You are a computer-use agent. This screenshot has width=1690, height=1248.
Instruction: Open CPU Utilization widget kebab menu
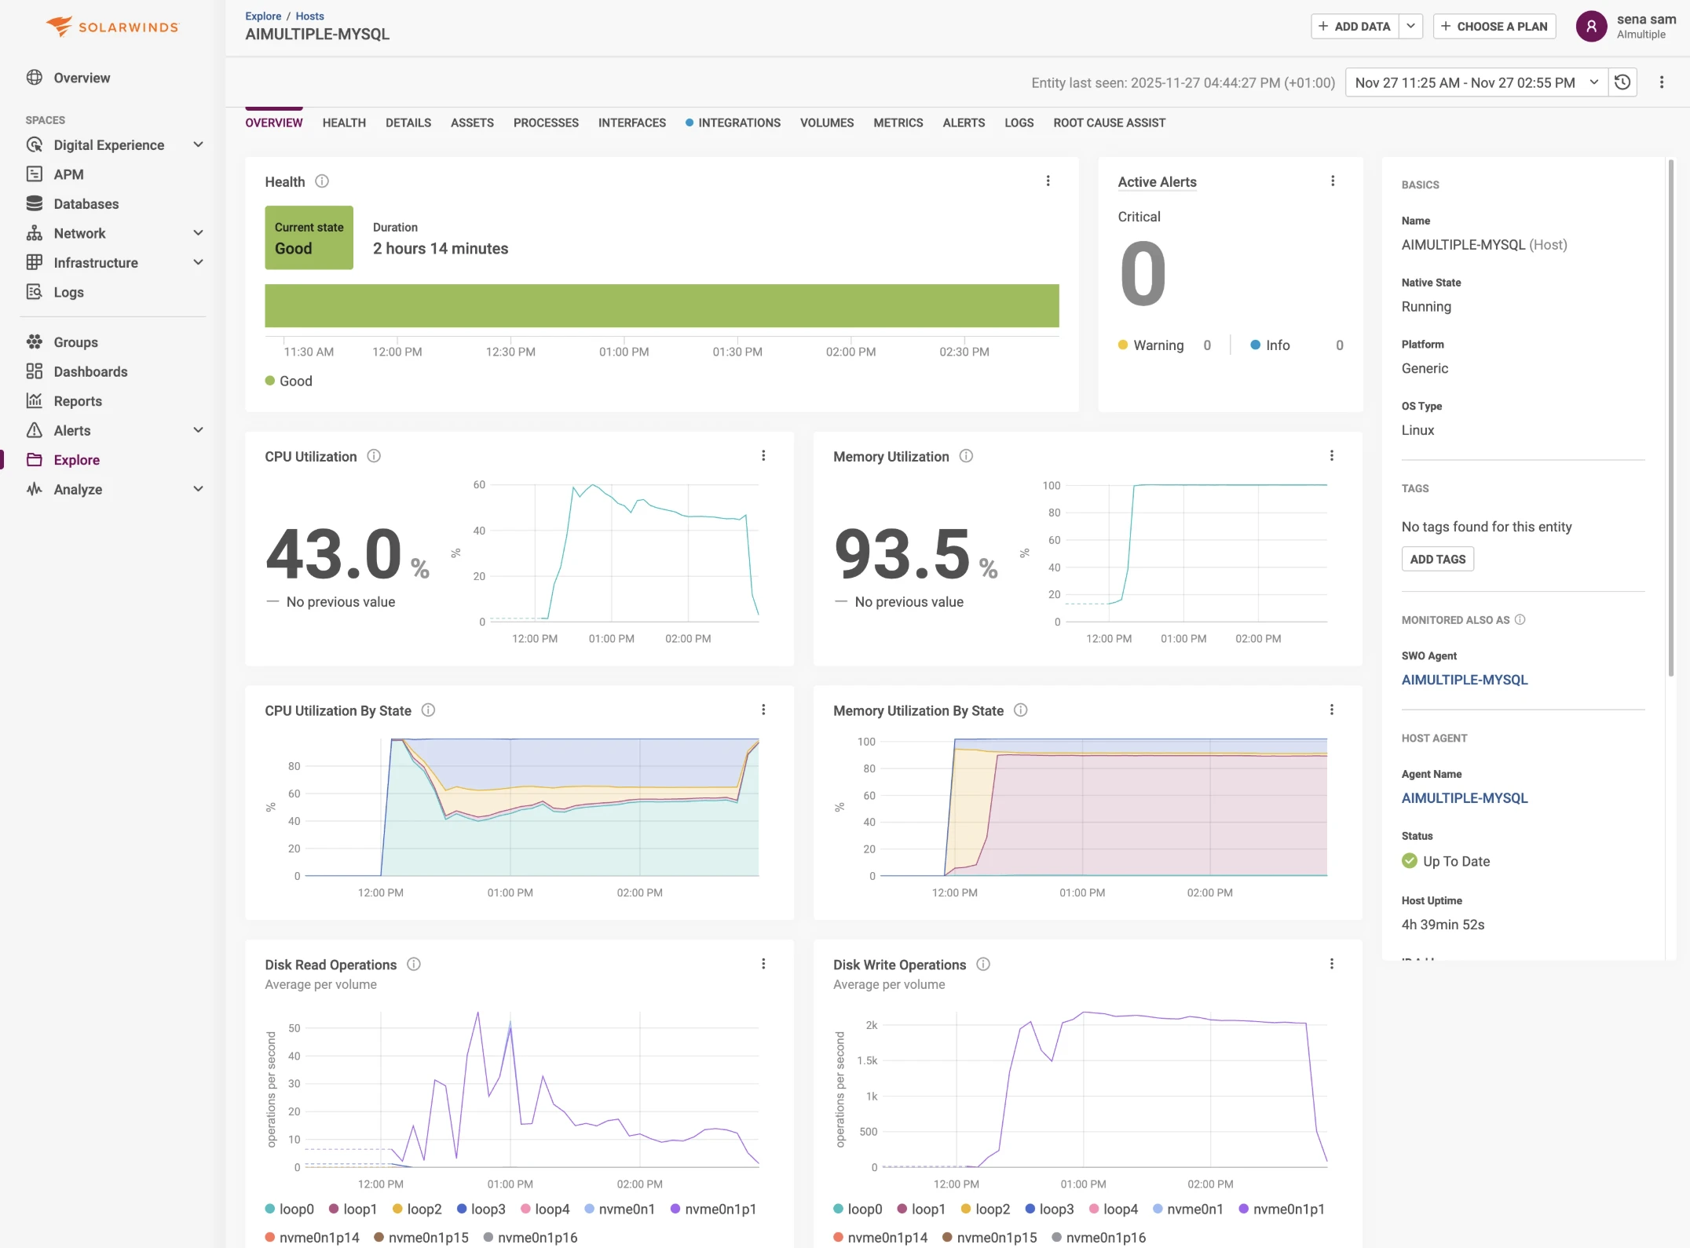(763, 456)
